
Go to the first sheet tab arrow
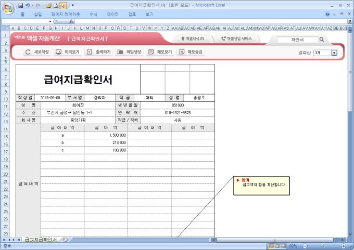(4, 240)
